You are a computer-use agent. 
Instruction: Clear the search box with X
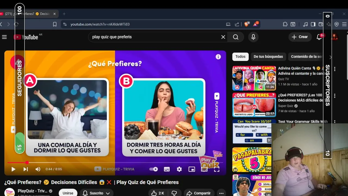pyautogui.click(x=223, y=37)
